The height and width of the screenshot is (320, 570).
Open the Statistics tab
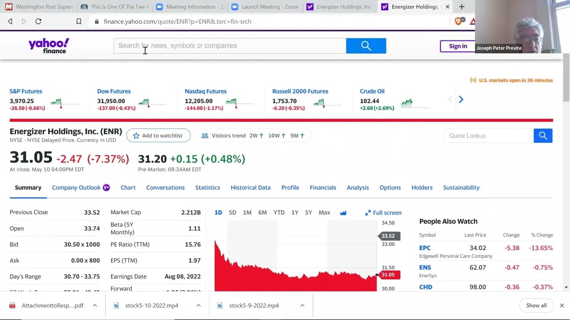(x=208, y=188)
